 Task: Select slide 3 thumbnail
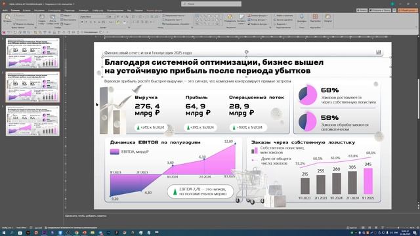pyautogui.click(x=33, y=121)
